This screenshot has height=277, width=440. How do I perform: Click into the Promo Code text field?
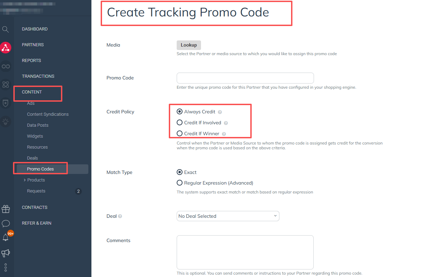[245, 78]
